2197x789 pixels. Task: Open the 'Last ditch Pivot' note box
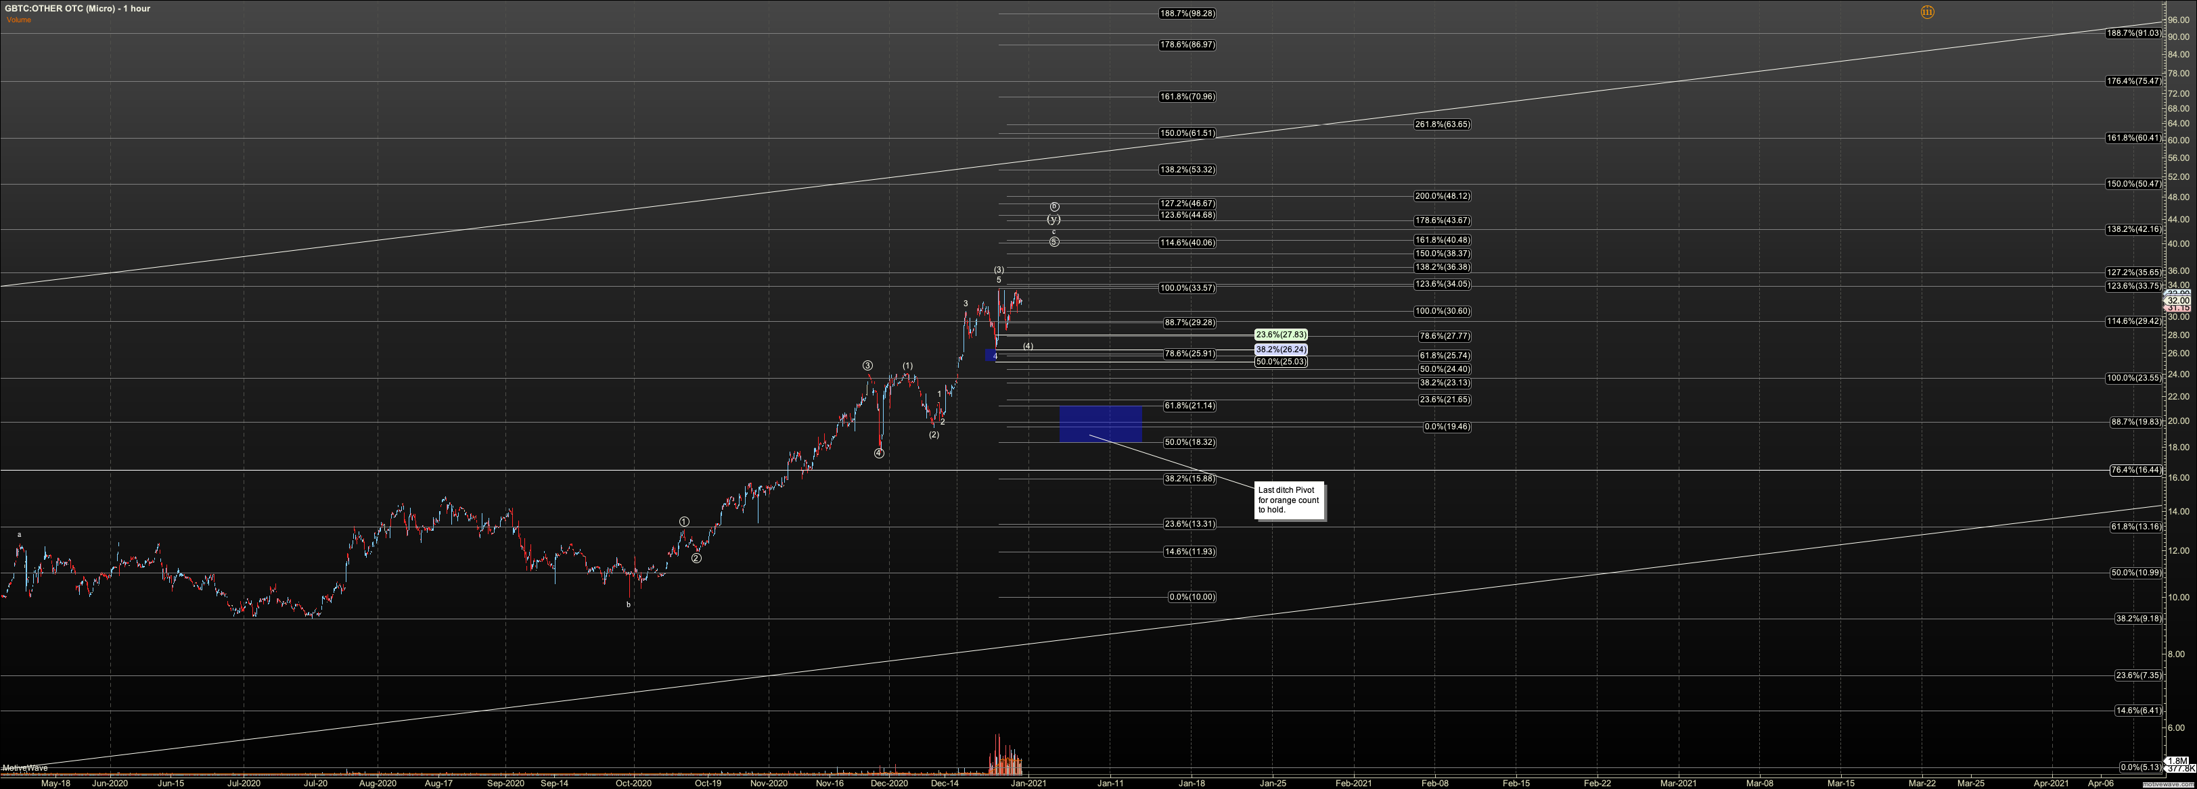pyautogui.click(x=1289, y=500)
